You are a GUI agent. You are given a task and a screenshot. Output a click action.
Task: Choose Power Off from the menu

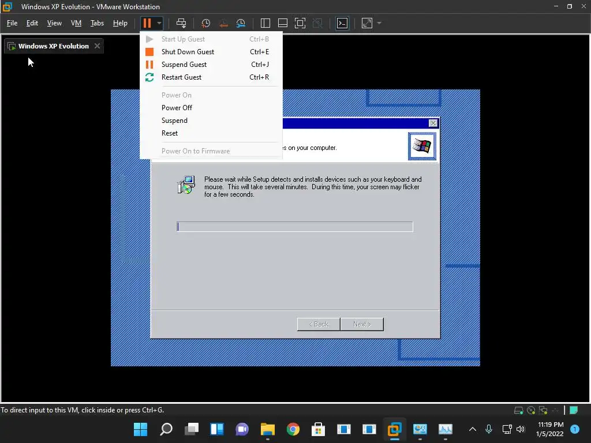(211, 108)
